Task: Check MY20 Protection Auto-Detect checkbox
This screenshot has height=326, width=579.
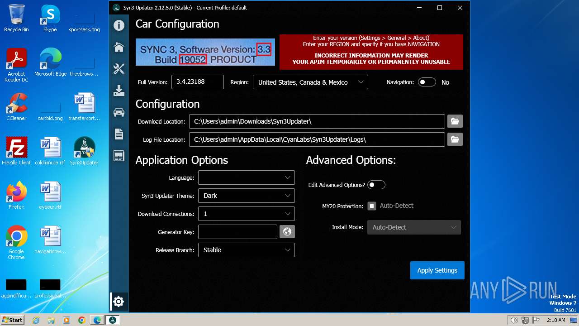Action: (372, 206)
